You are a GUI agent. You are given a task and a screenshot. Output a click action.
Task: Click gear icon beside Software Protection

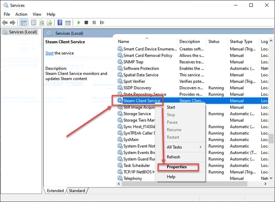pyautogui.click(x=120, y=68)
